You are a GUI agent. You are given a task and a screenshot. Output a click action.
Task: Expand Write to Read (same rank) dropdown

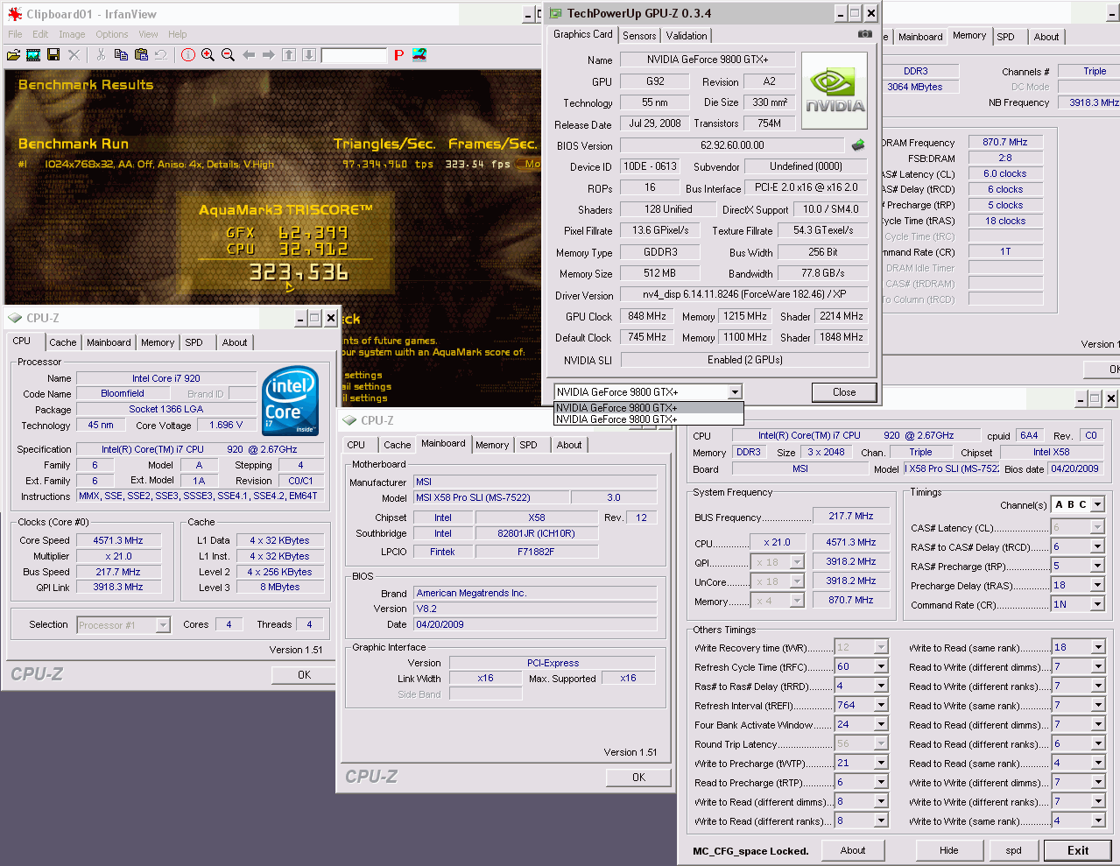coord(1098,647)
